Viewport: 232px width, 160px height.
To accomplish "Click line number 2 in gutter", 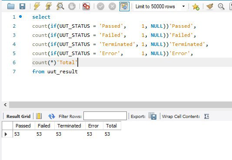I will [x=14, y=26].
